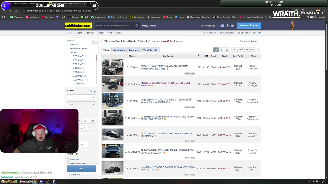Click the sahibinden.com logo
The image size is (328, 184).
pyautogui.click(x=78, y=26)
